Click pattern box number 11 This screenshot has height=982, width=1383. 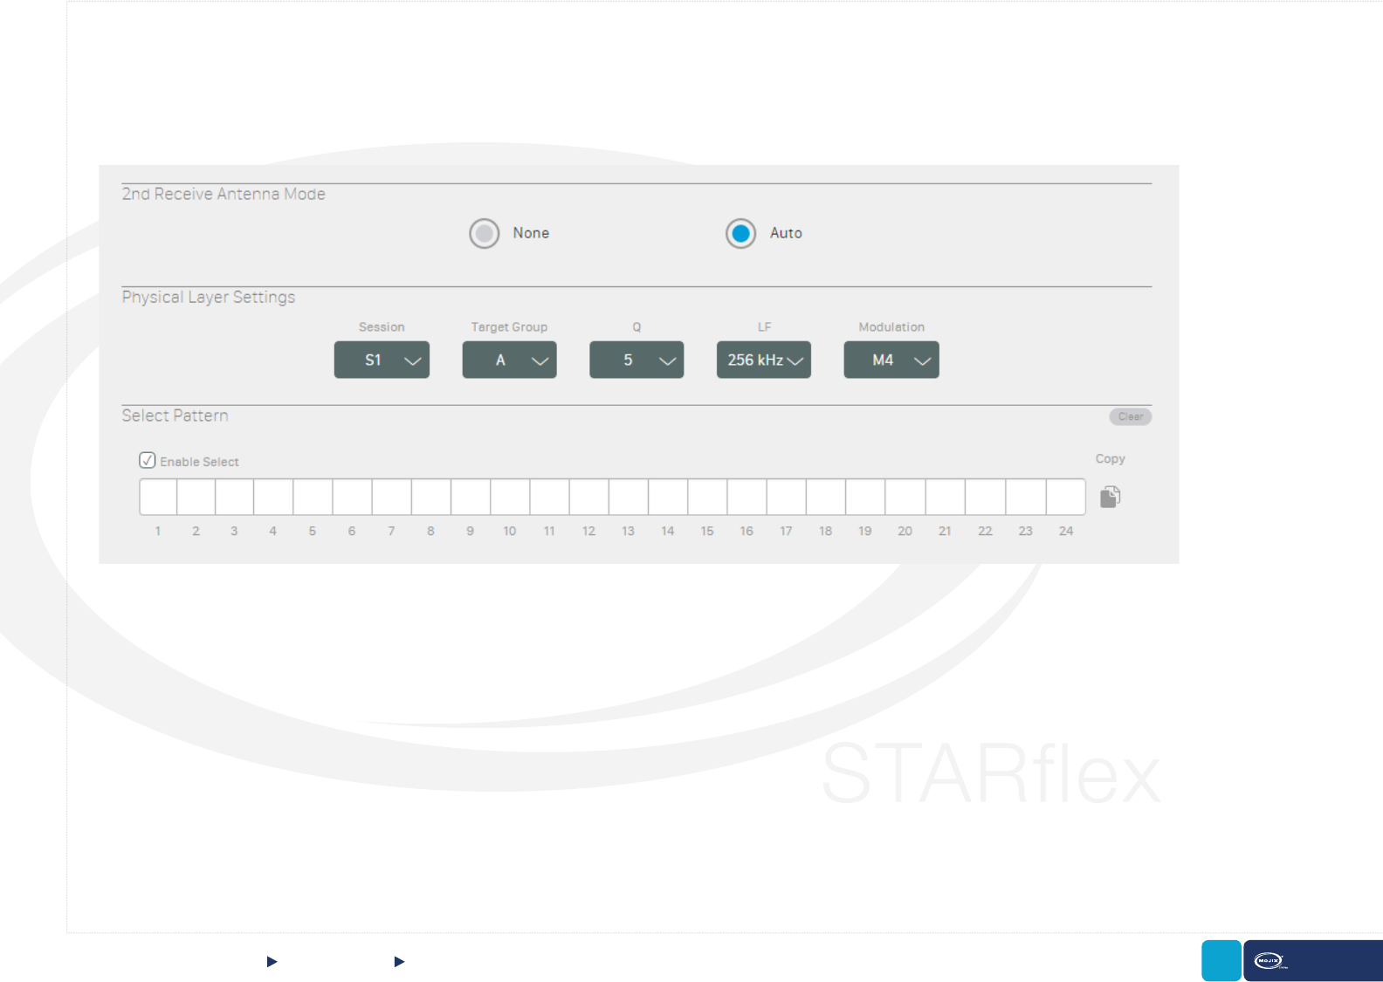[549, 497]
